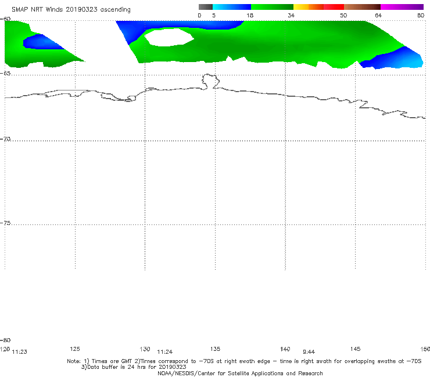
Task: Click the longitude label '125'
Action: [x=75, y=349]
